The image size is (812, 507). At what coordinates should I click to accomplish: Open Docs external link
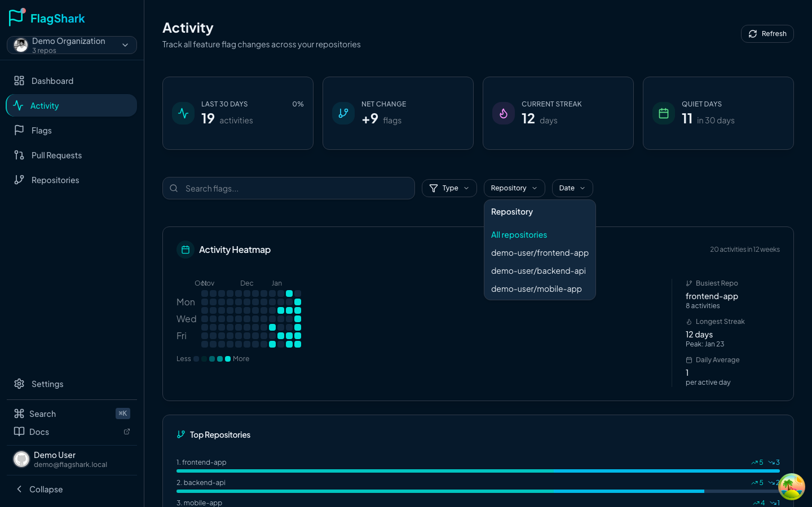[x=39, y=432]
